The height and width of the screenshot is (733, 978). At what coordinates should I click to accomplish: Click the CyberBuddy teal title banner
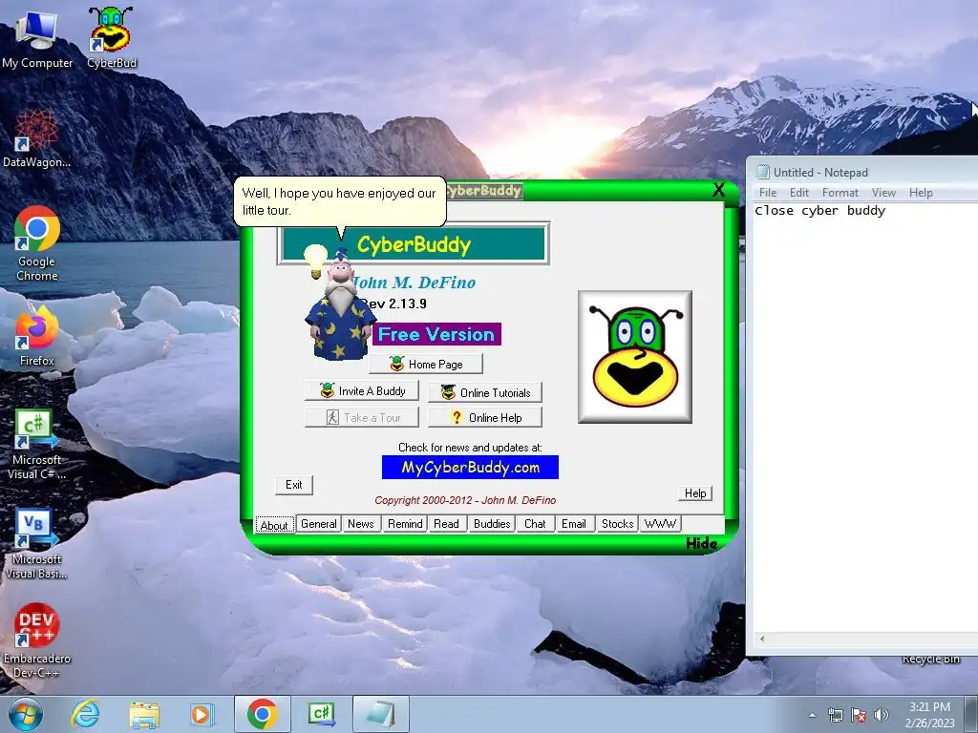(414, 243)
